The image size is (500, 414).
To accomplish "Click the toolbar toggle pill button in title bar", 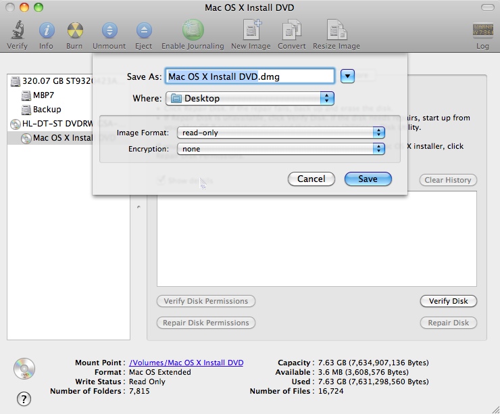I will coord(488,7).
